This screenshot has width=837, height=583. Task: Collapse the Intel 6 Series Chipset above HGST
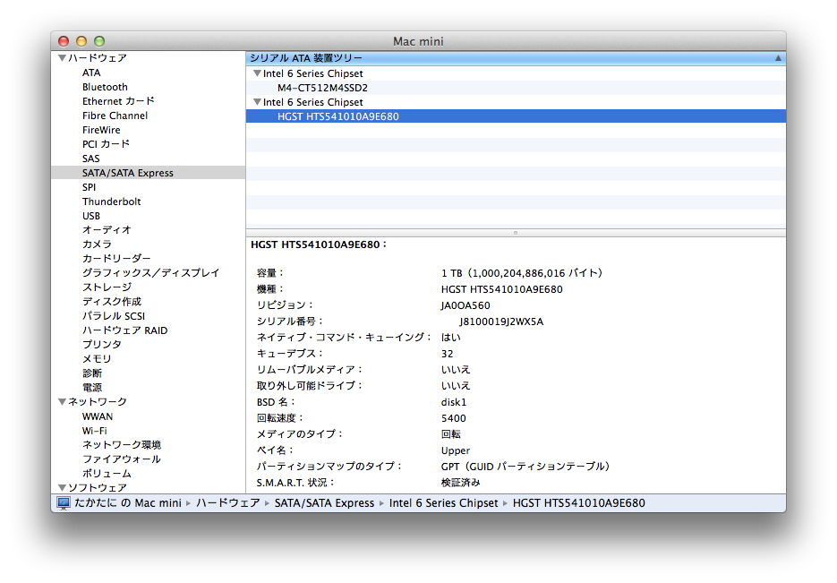(257, 102)
